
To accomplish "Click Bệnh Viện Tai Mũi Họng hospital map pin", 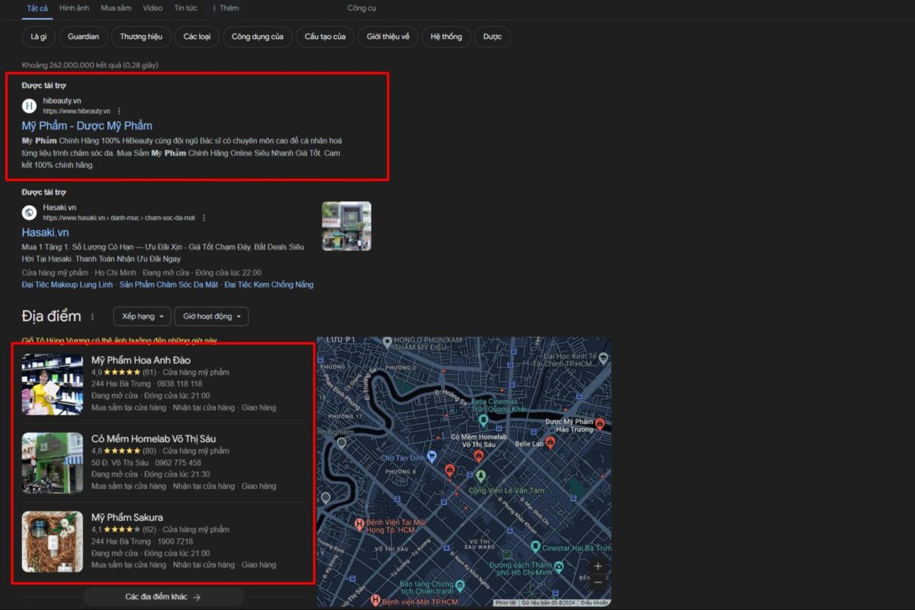I will click(x=360, y=524).
